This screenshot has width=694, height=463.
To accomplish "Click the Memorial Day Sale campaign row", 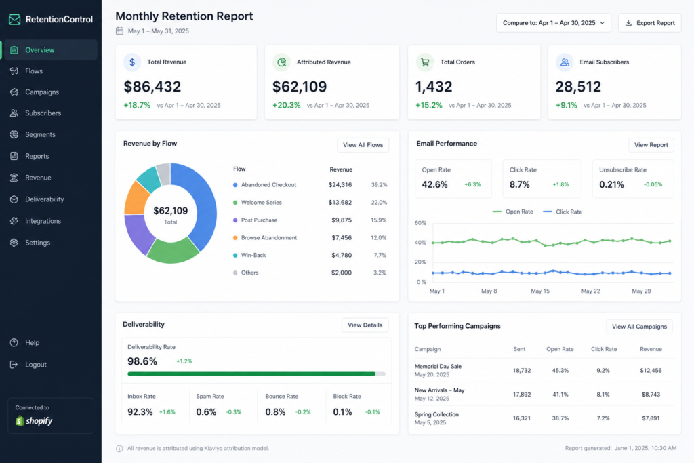I will point(544,370).
